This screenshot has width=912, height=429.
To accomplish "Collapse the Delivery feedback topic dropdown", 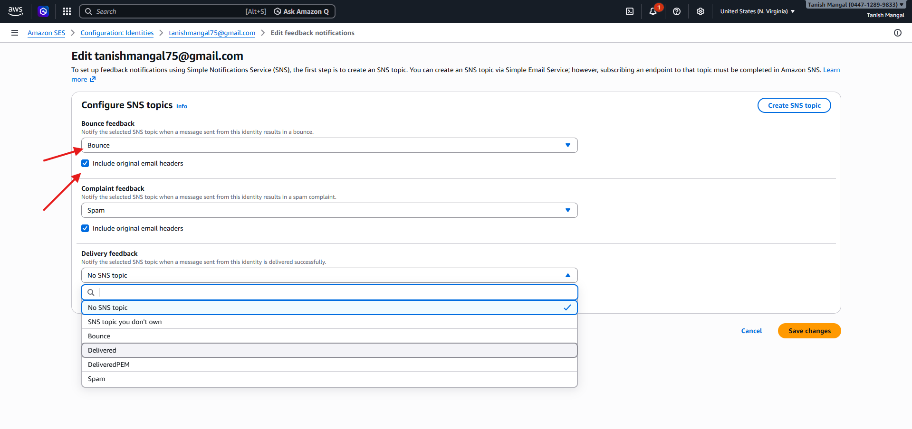I will [x=329, y=275].
